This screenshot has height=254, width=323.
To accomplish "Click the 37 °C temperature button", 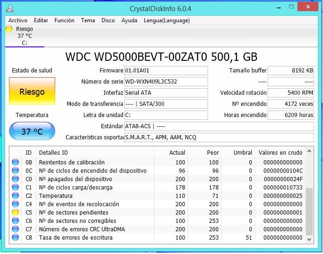I will 32,131.
